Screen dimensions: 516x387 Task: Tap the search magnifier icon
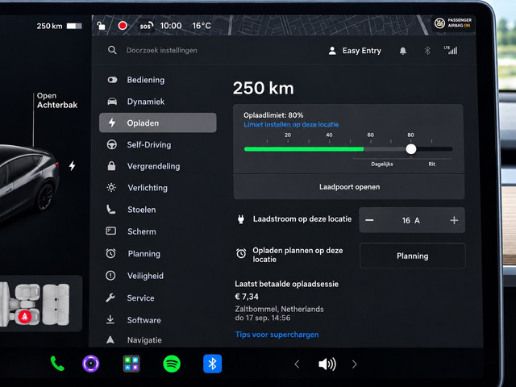click(x=112, y=50)
